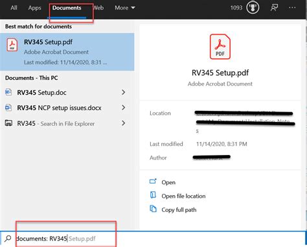
Task: Choose Copy full path
Action: click(x=179, y=210)
